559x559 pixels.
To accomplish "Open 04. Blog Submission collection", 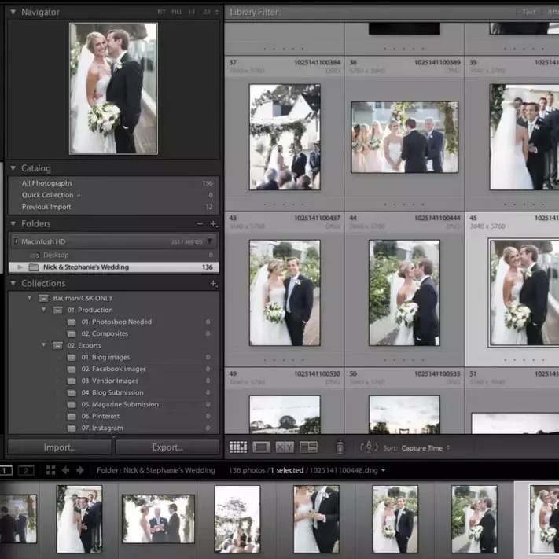I will [112, 392].
